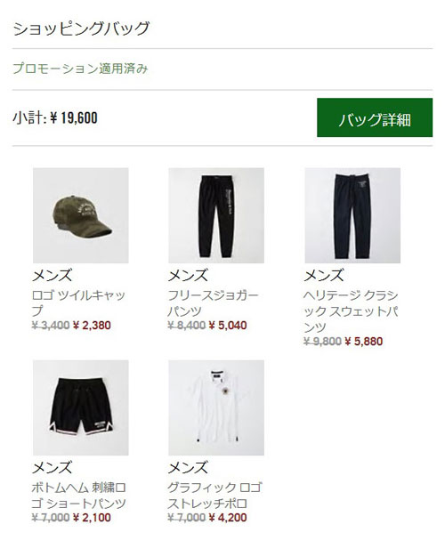Click the ヘリテージ クラシック スウェットパンツ name
Image resolution: width=445 pixels, height=540 pixels.
point(351,311)
